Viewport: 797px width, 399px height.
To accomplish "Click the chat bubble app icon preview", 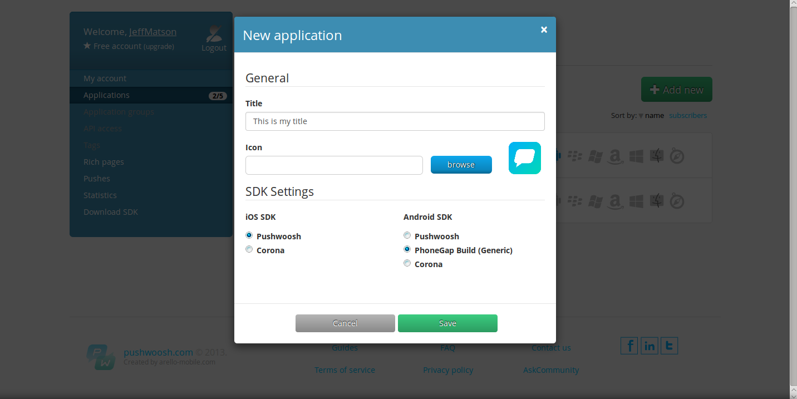I will pos(525,158).
